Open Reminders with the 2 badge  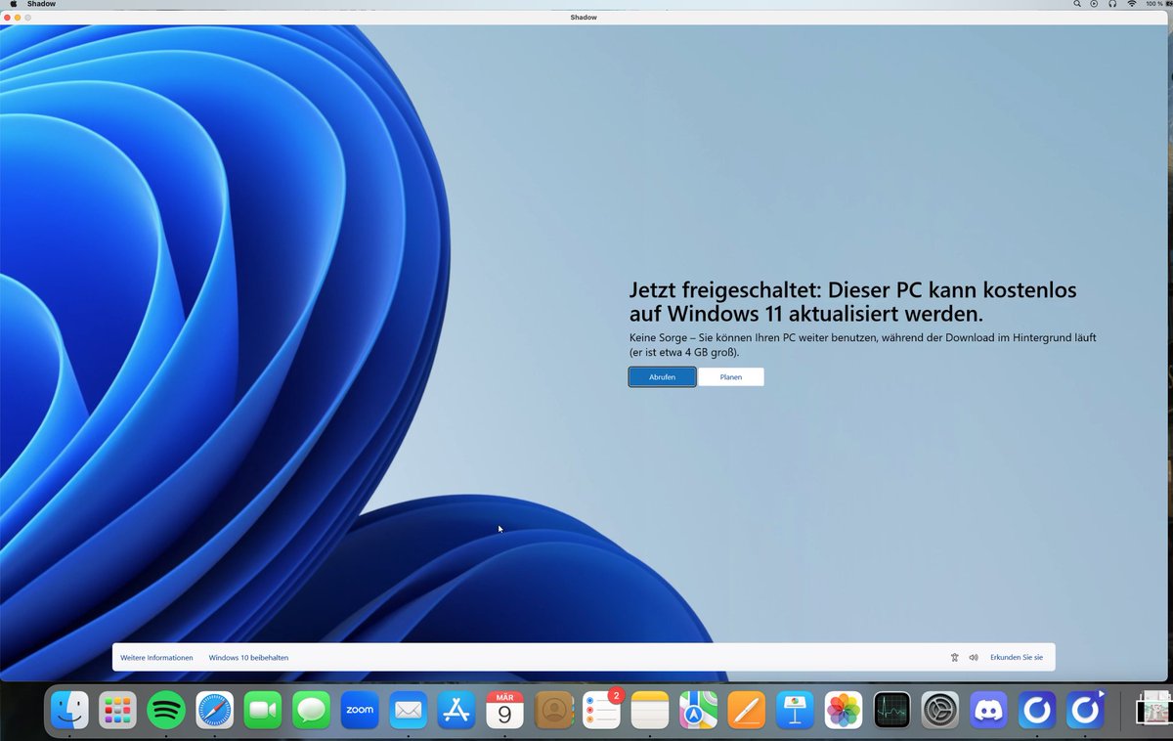tap(602, 710)
